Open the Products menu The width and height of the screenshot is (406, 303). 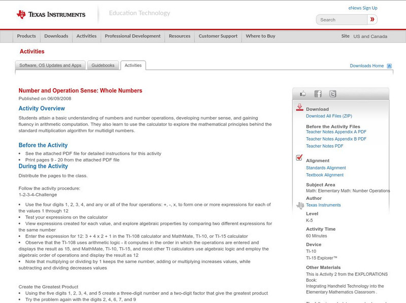tap(26, 36)
